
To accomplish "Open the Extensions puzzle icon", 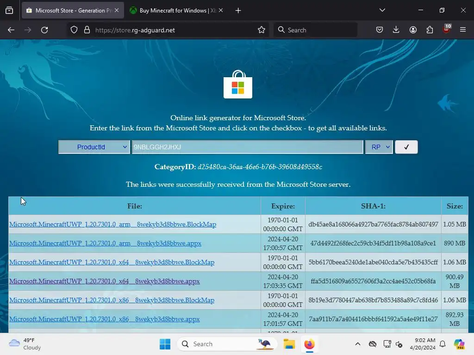I will [430, 30].
